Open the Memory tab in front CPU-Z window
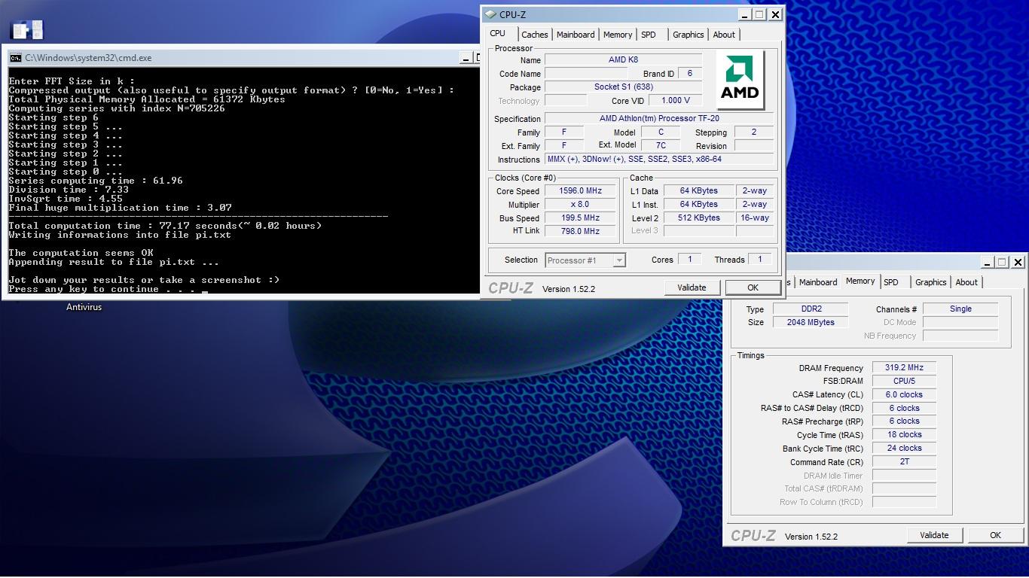This screenshot has width=1029, height=578. 618,35
